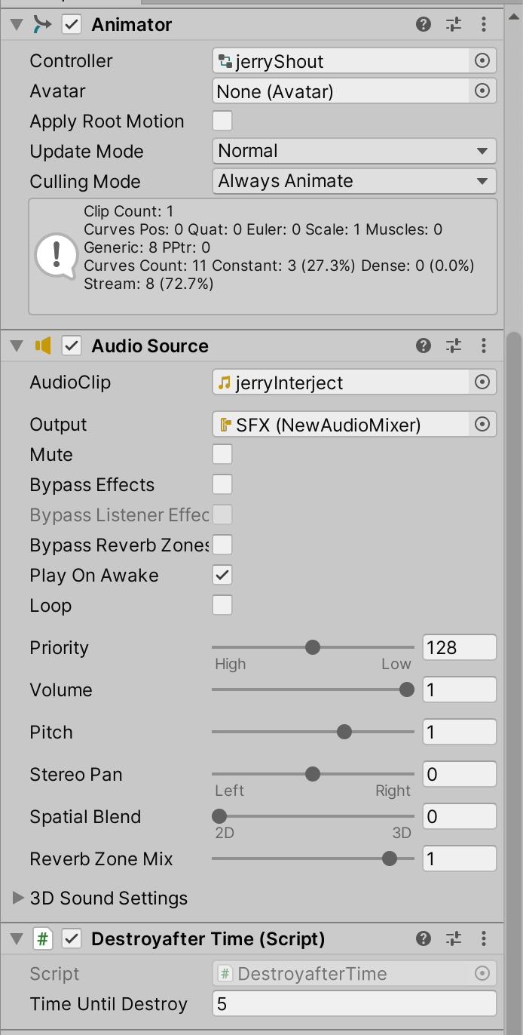Open the Destroyafter Time script's three-dot menu
This screenshot has height=1035, width=523.
(484, 939)
